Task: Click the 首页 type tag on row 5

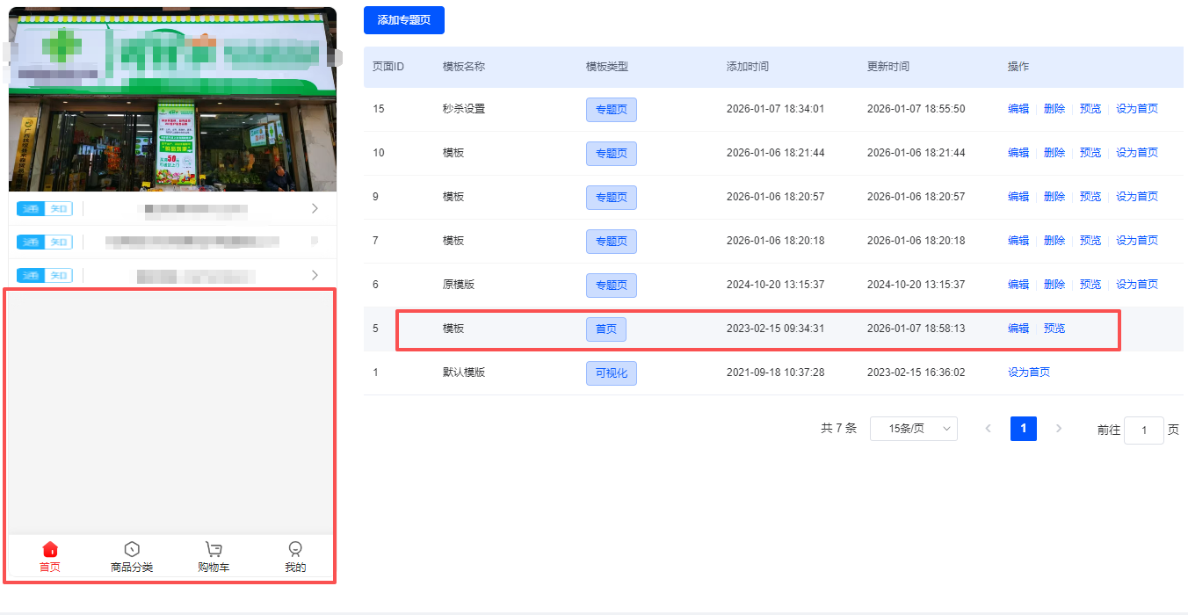Action: [x=605, y=329]
